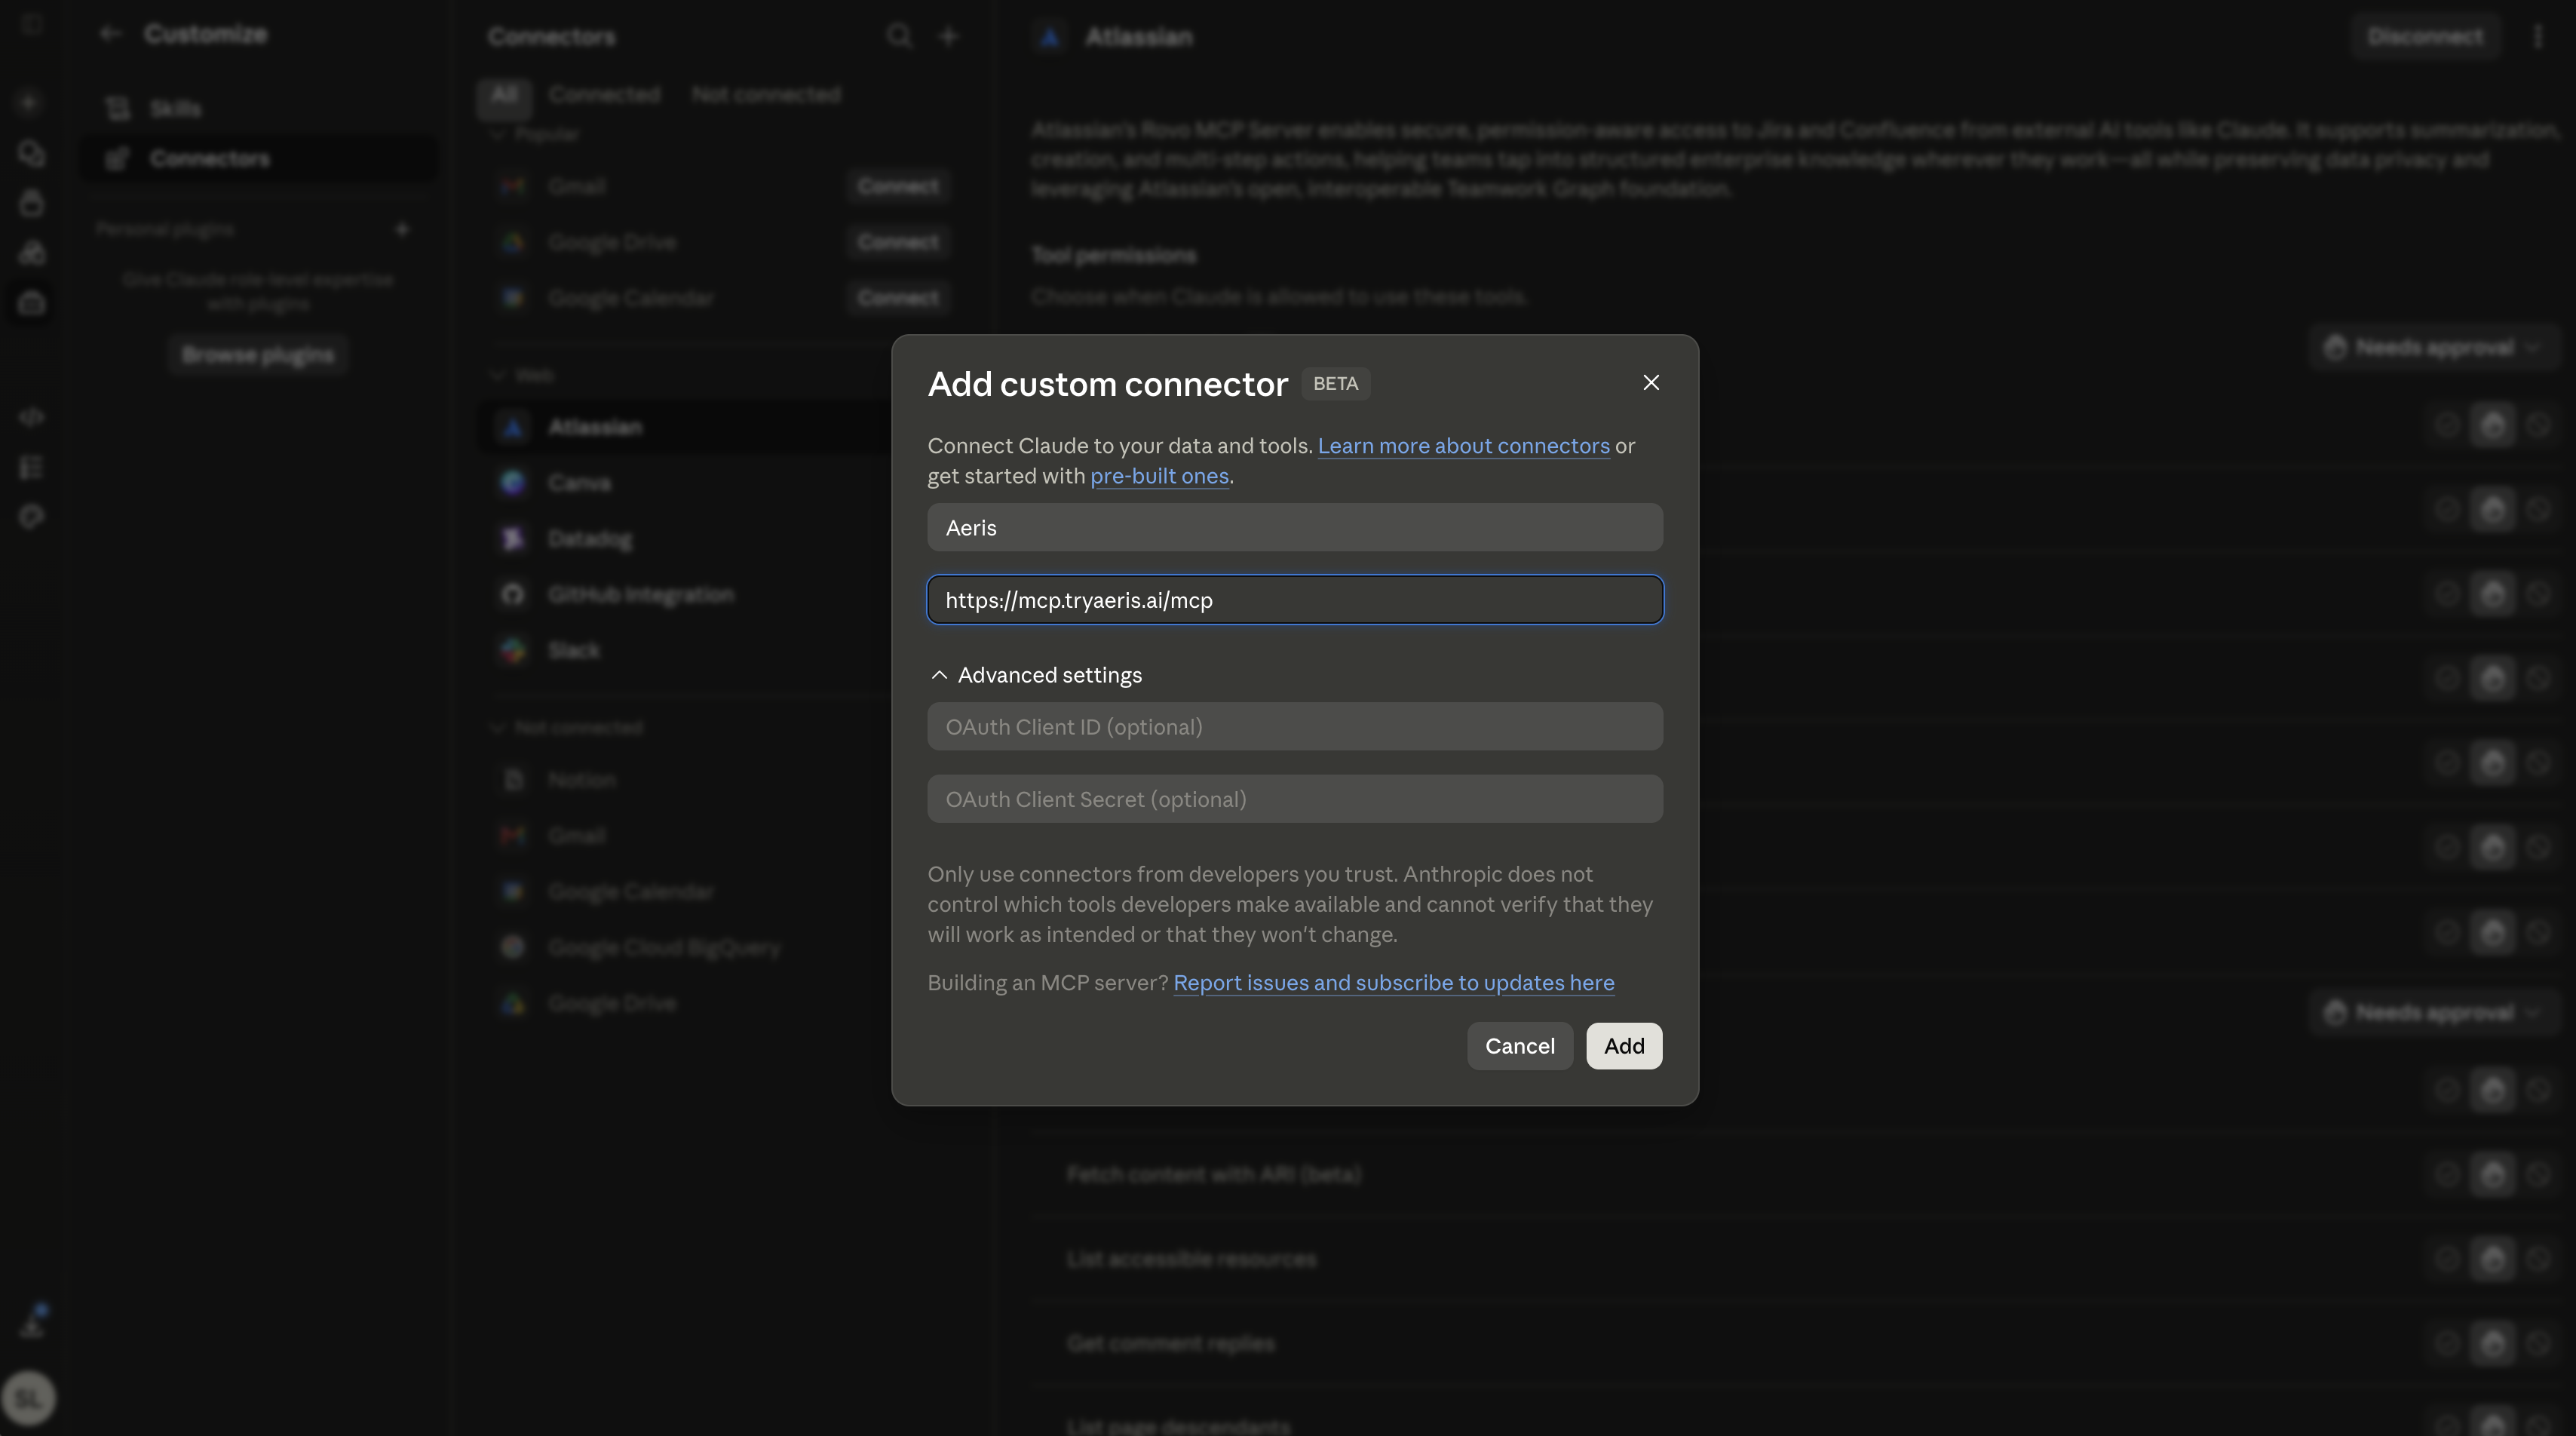The height and width of the screenshot is (1436, 2576).
Task: Click the MCP server URL field
Action: (1295, 600)
